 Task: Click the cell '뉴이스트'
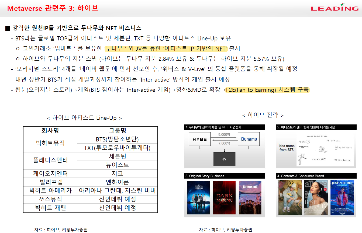click(117, 165)
